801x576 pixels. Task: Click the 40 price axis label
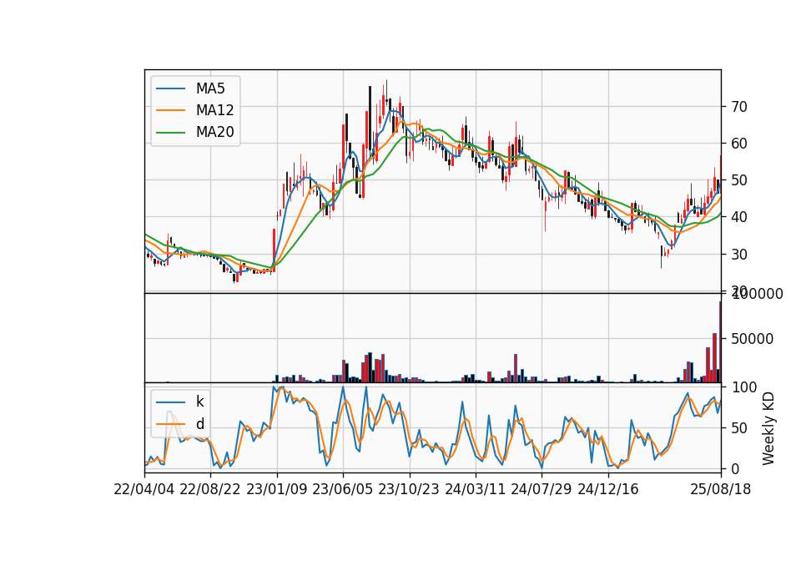pos(739,217)
